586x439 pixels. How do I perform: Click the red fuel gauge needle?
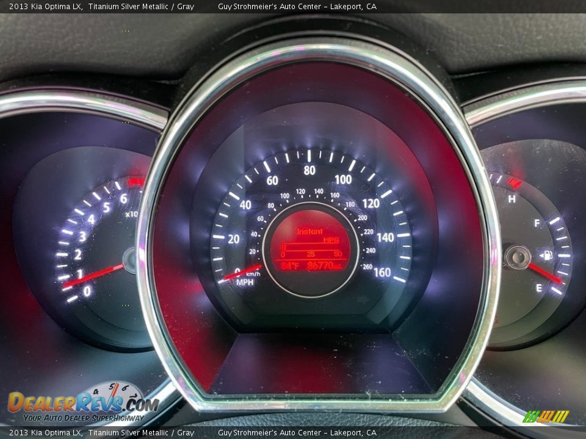coord(544,273)
